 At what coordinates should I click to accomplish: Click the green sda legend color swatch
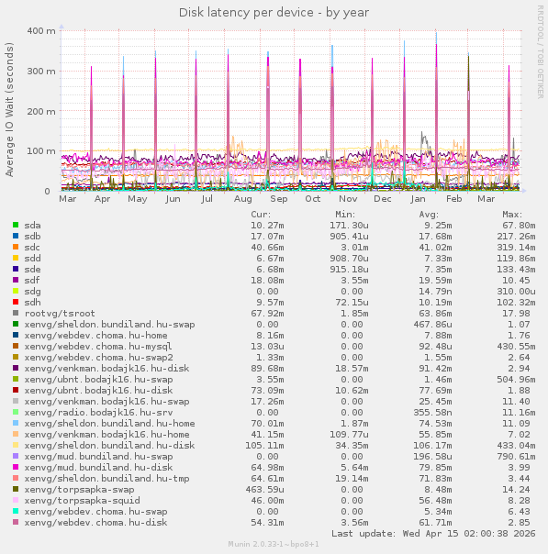point(16,225)
